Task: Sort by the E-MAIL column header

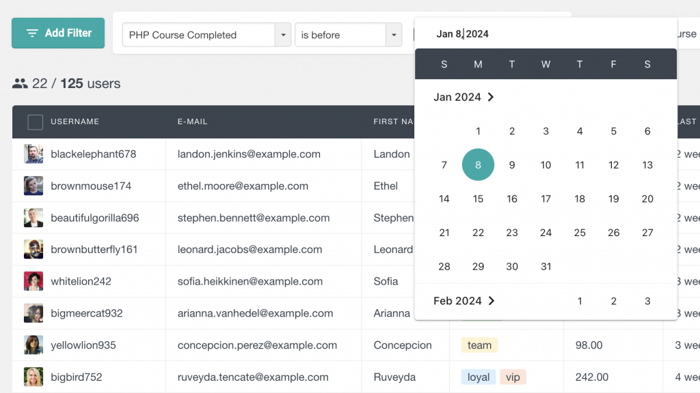Action: (x=192, y=122)
